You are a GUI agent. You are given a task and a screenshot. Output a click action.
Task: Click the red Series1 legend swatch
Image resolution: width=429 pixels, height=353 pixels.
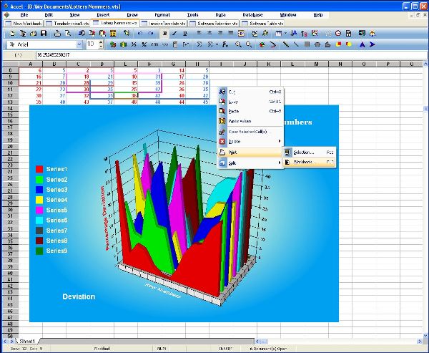click(39, 169)
